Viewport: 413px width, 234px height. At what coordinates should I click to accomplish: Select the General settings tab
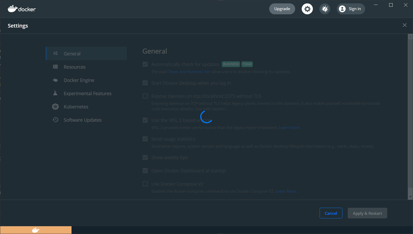tap(86, 54)
